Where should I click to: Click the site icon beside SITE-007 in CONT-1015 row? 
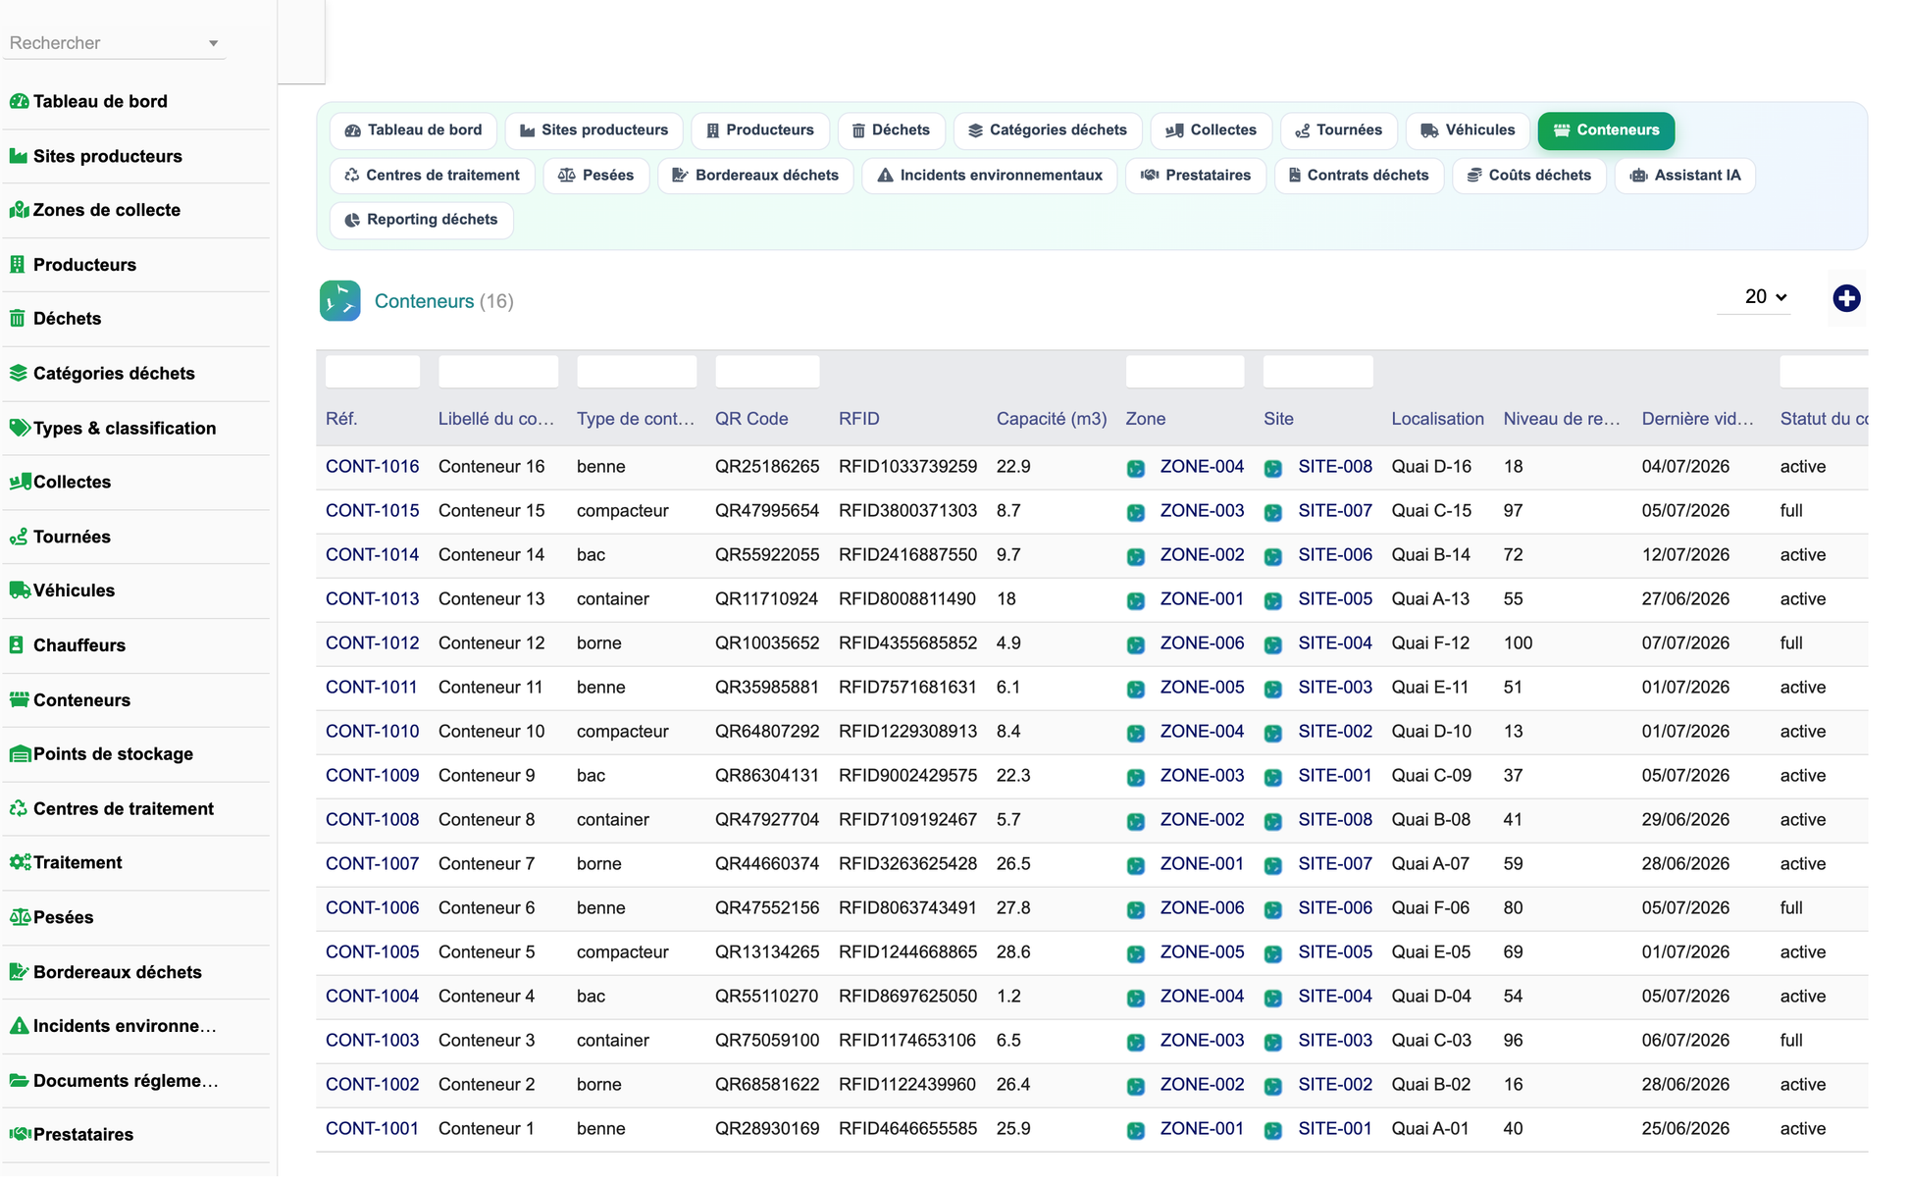point(1273,512)
